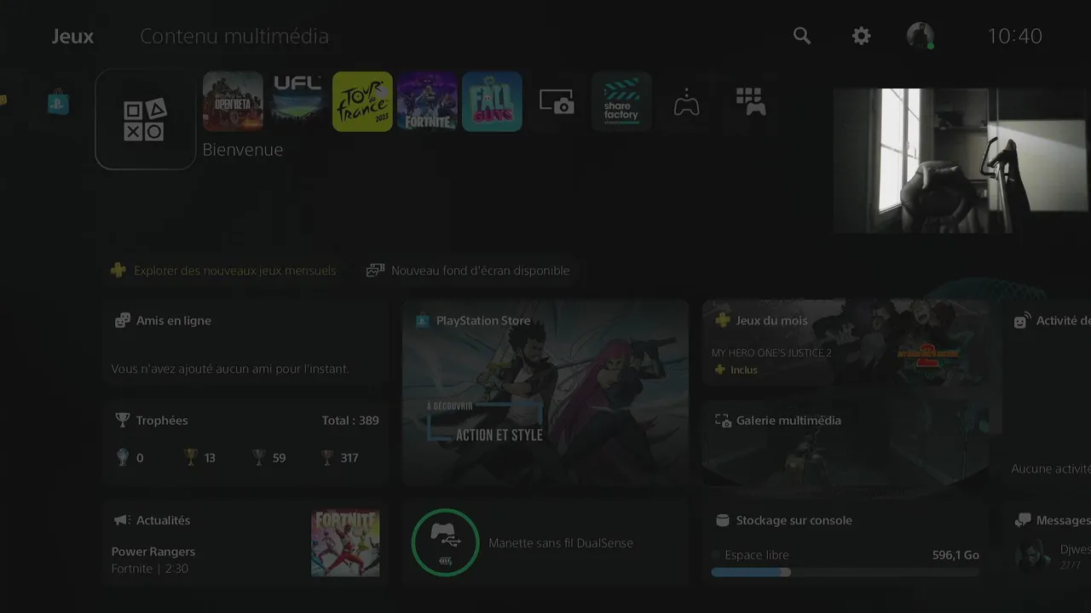Open the Actualités card
This screenshot has width=1091, height=613.
(245, 542)
